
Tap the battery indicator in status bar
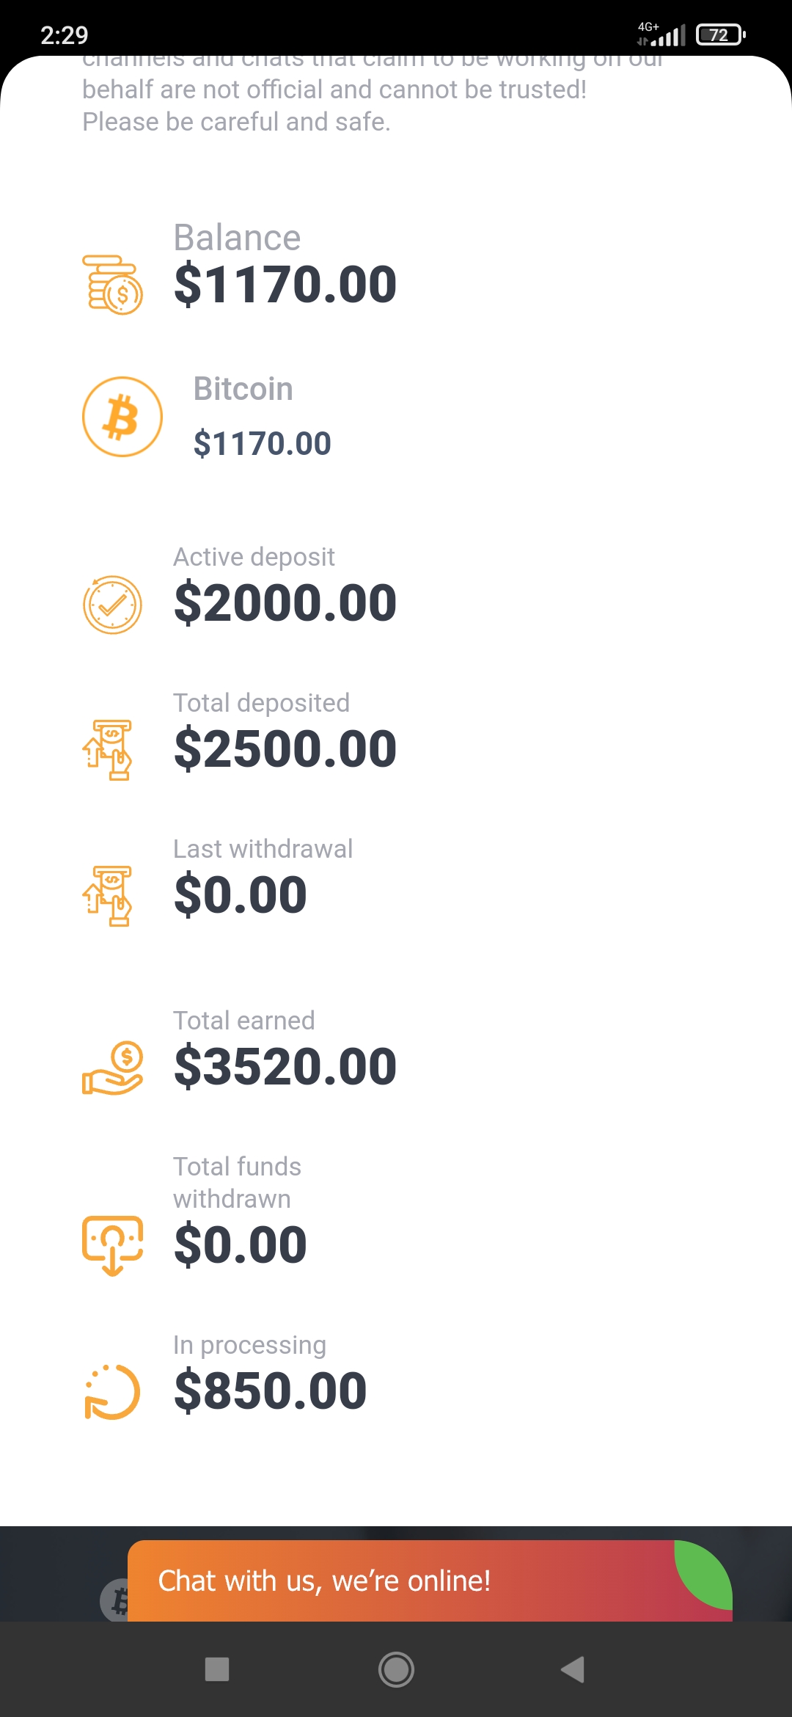[x=720, y=34]
